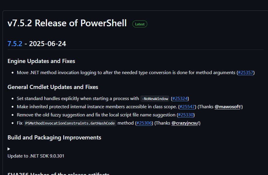Screen dimensions: 268x175
Task: Open pull request #25547 link
Action: tap(187, 107)
